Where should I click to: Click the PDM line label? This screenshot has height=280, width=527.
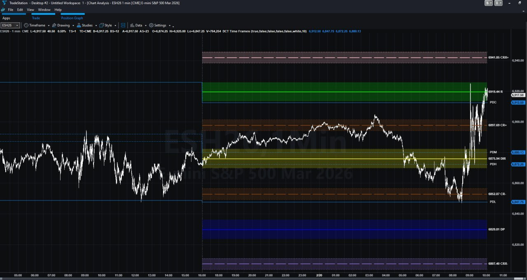[x=493, y=152]
